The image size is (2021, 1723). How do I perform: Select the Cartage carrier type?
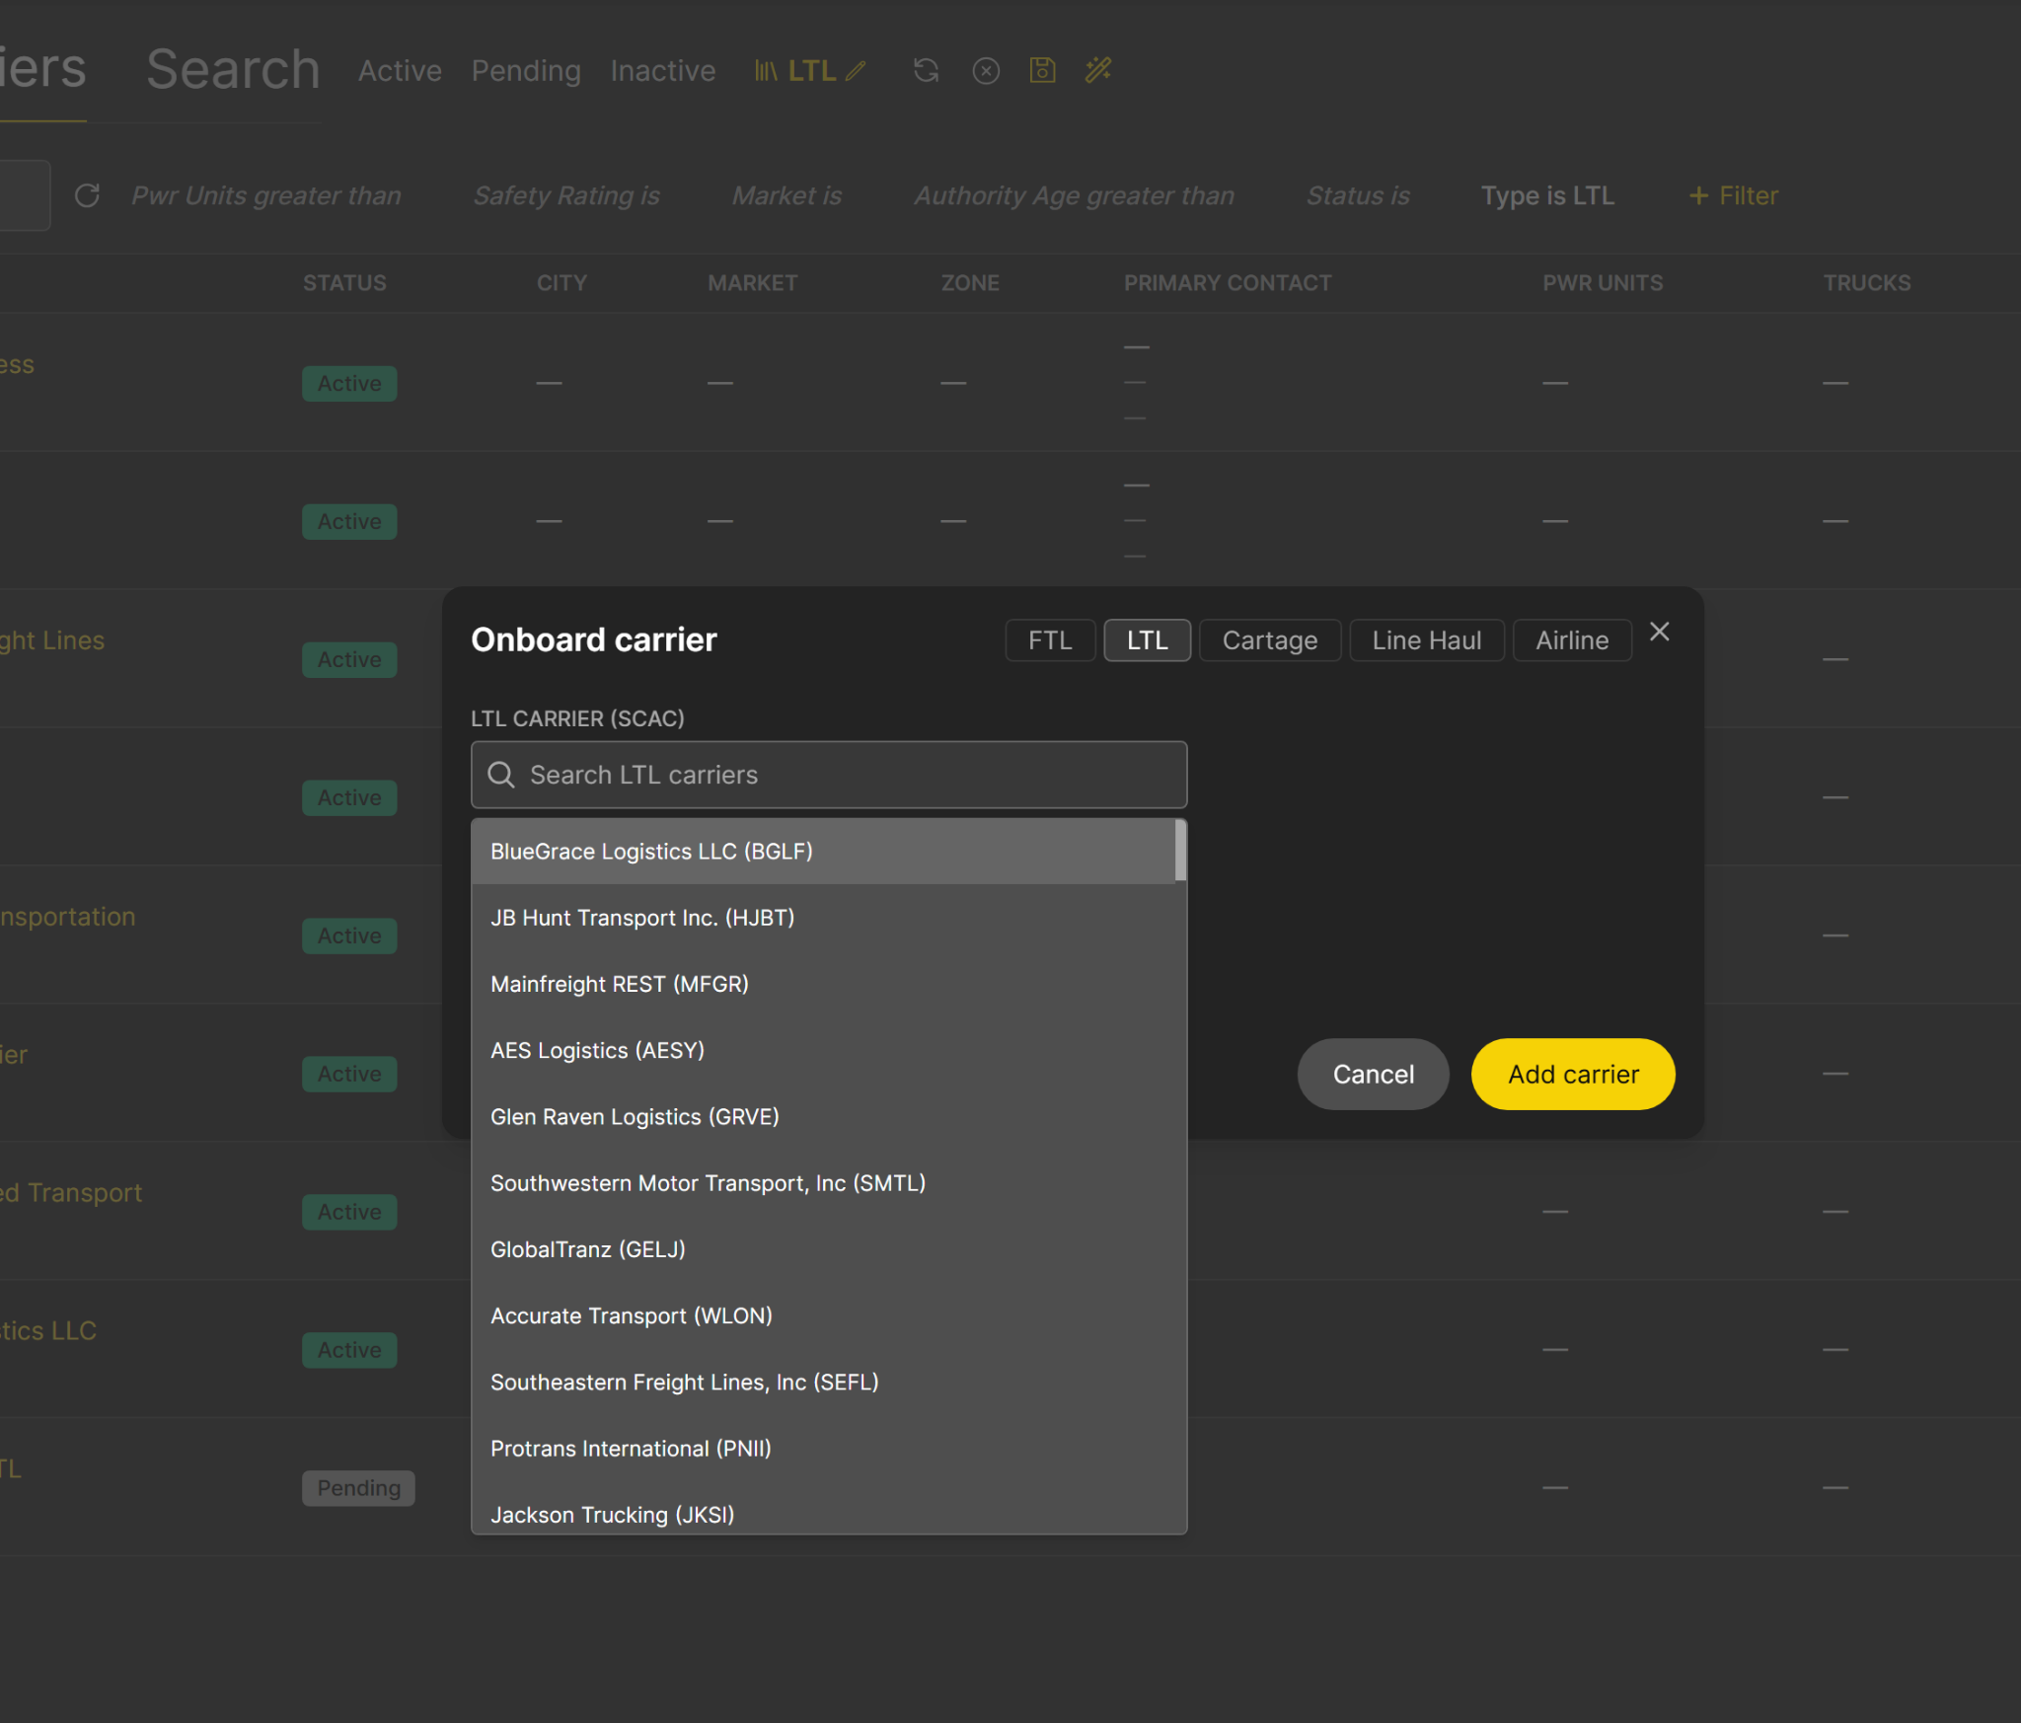point(1269,640)
